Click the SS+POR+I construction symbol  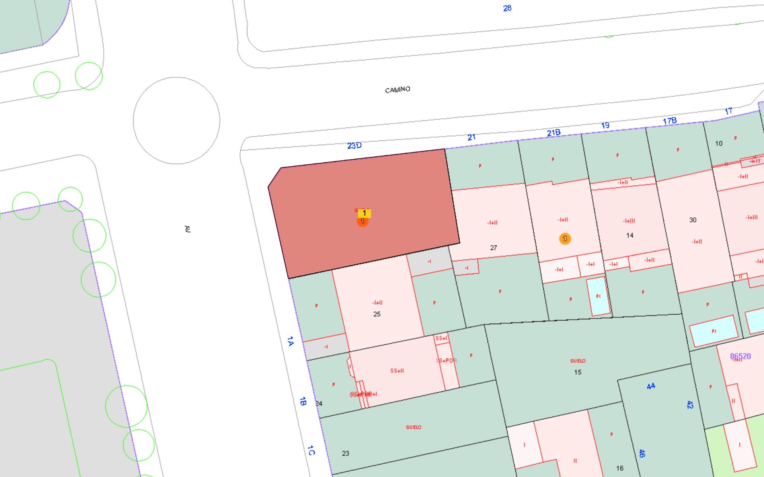pos(364,394)
